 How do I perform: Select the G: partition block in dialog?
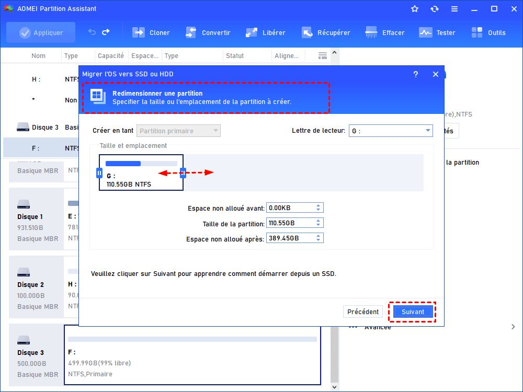tap(141, 172)
